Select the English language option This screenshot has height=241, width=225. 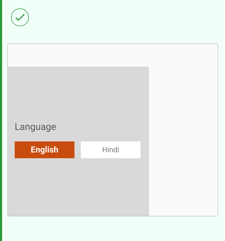click(45, 150)
